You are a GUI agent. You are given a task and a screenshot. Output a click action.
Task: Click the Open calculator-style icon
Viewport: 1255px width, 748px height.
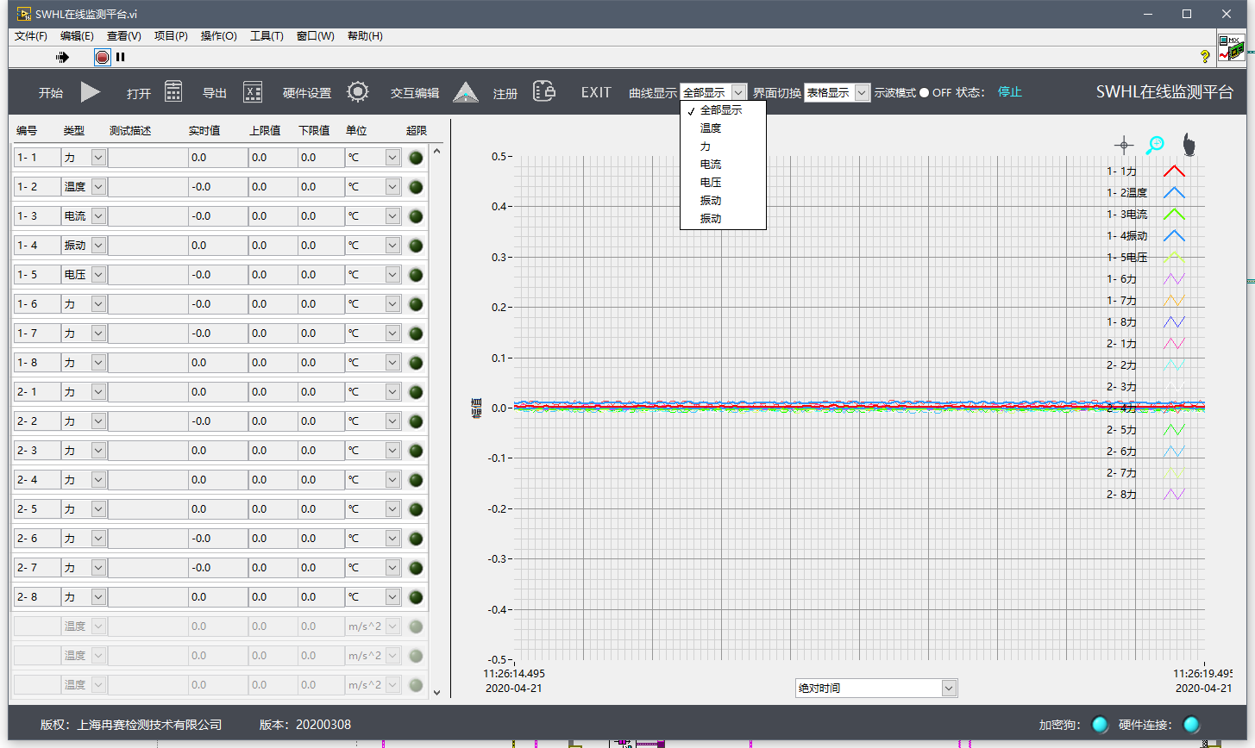click(173, 92)
